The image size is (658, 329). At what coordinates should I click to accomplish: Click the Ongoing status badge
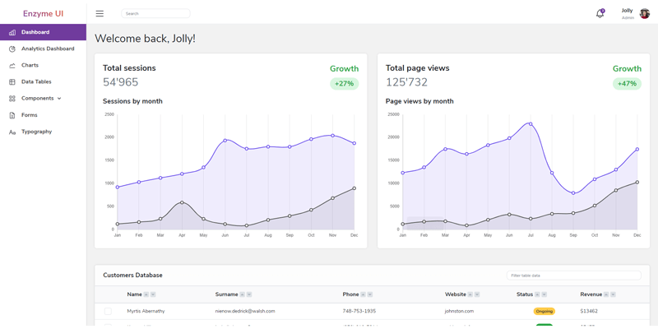(544, 311)
